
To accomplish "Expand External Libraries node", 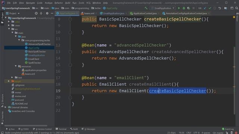I will pos(6,107).
